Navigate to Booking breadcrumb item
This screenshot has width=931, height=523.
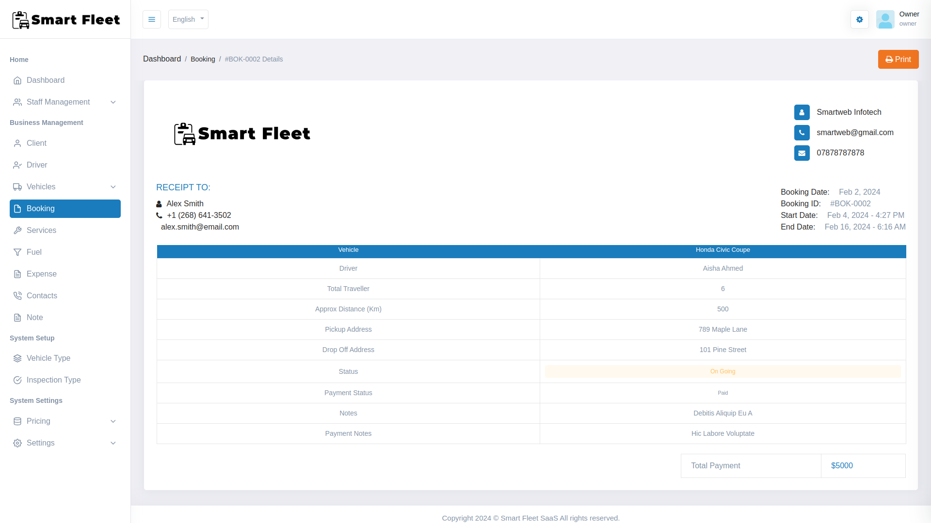click(203, 59)
